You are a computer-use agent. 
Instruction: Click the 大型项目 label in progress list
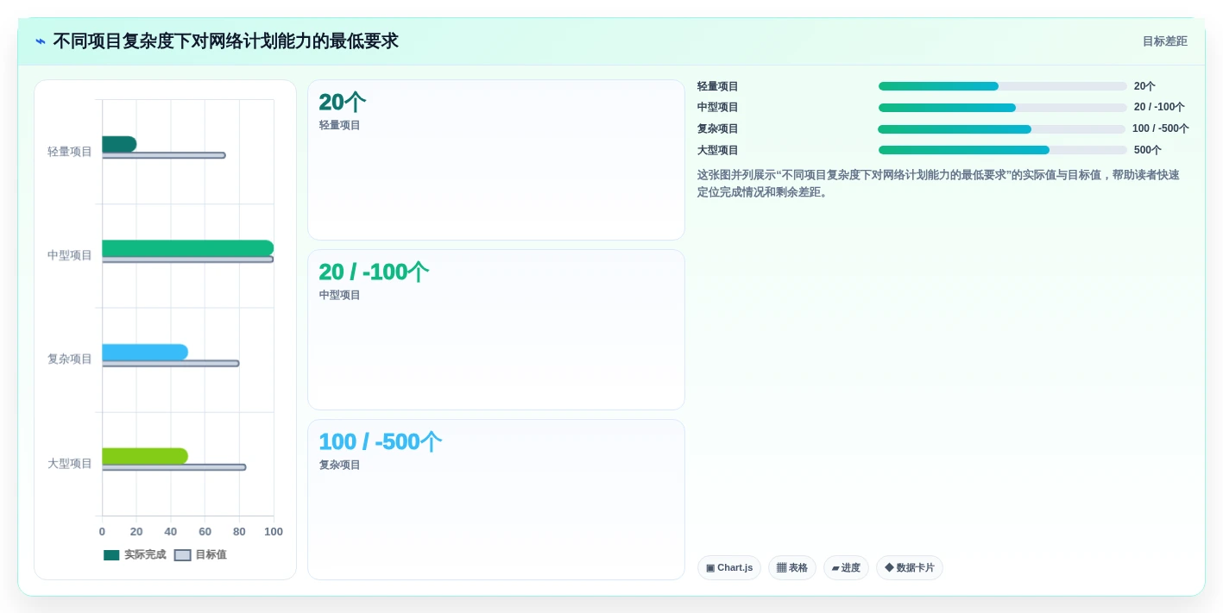(718, 150)
